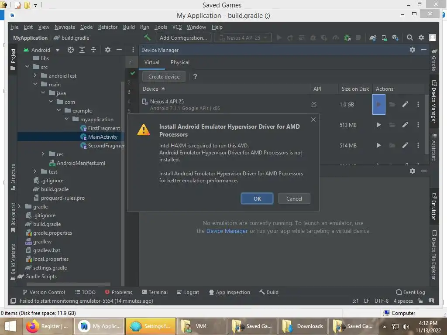Click Add Configuration button

pyautogui.click(x=183, y=38)
